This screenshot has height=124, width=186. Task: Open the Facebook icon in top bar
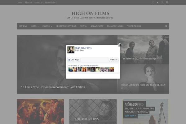(153, 2)
